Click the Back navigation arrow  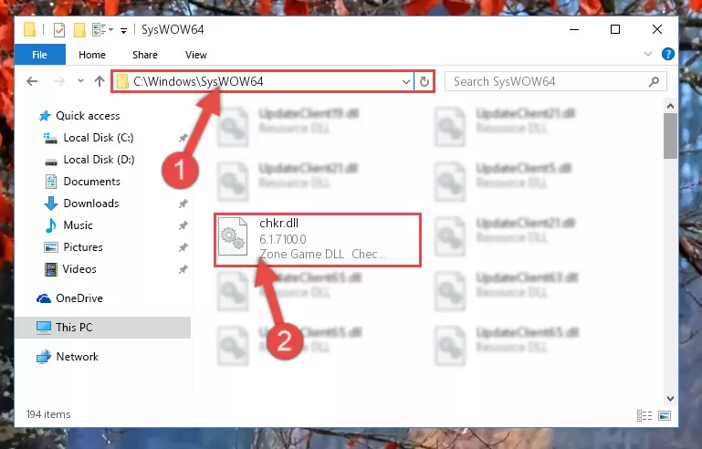click(x=32, y=81)
